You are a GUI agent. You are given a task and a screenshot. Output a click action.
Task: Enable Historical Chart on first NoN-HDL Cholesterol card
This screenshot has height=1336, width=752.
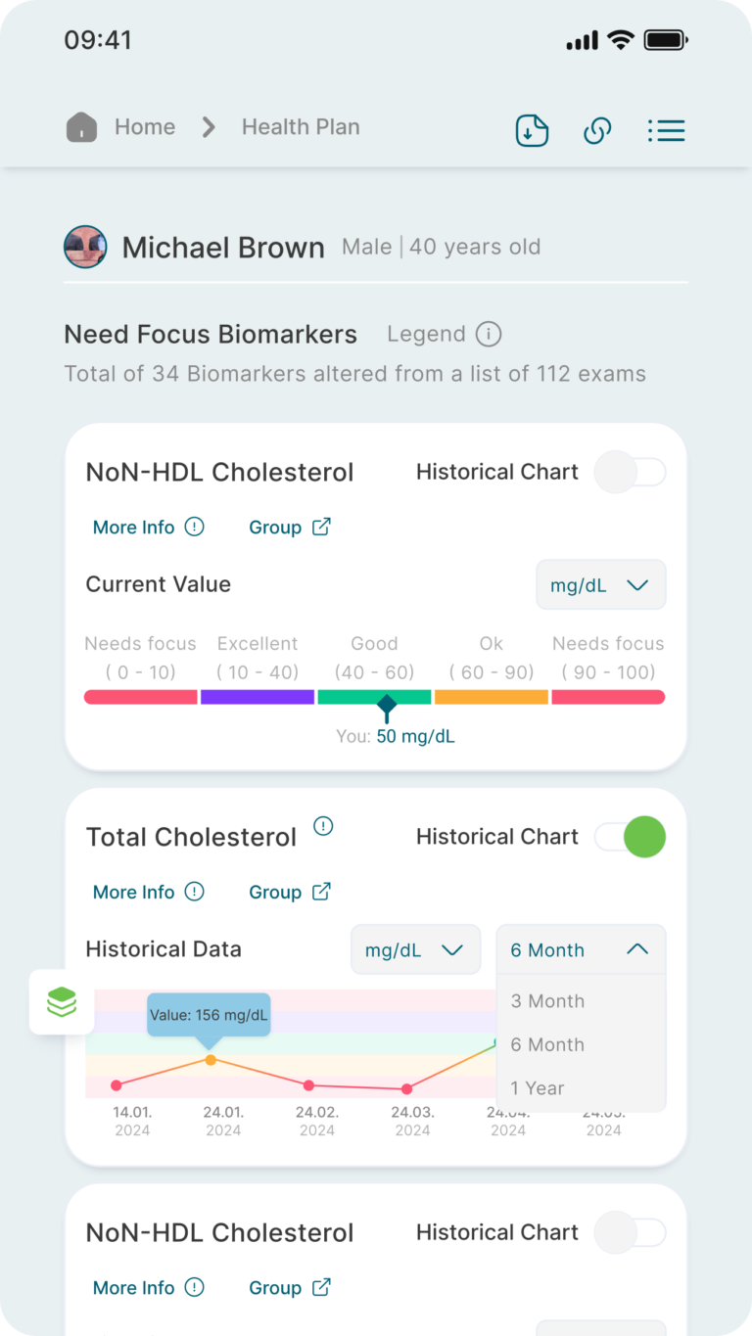tap(631, 472)
